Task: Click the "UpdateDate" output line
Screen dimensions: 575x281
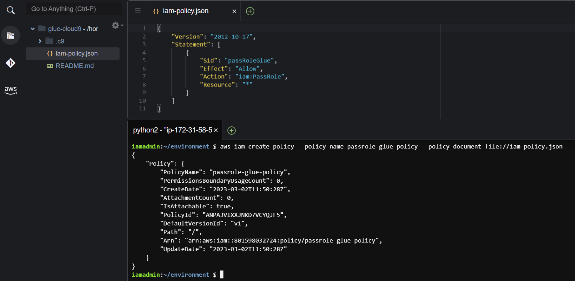Action: coord(223,249)
